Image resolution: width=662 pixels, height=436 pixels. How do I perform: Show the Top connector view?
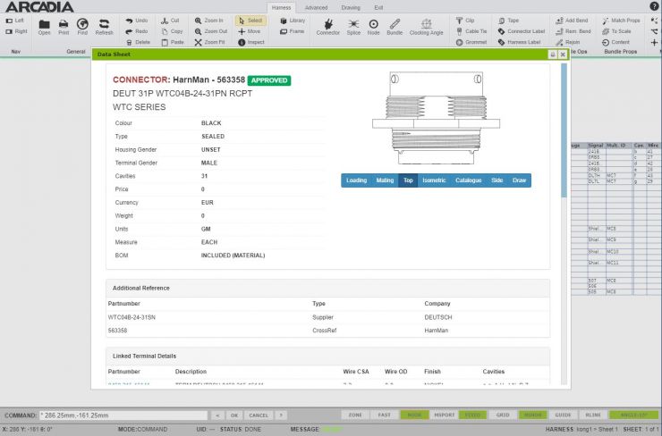pyautogui.click(x=408, y=180)
